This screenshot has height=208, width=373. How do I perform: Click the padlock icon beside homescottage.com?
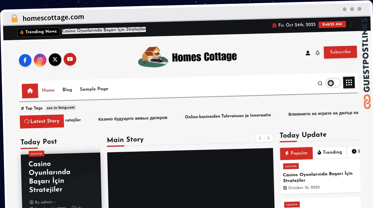(x=15, y=18)
